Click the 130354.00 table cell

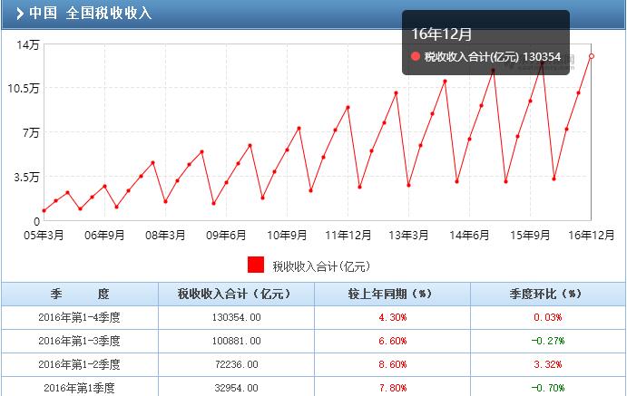pos(234,318)
